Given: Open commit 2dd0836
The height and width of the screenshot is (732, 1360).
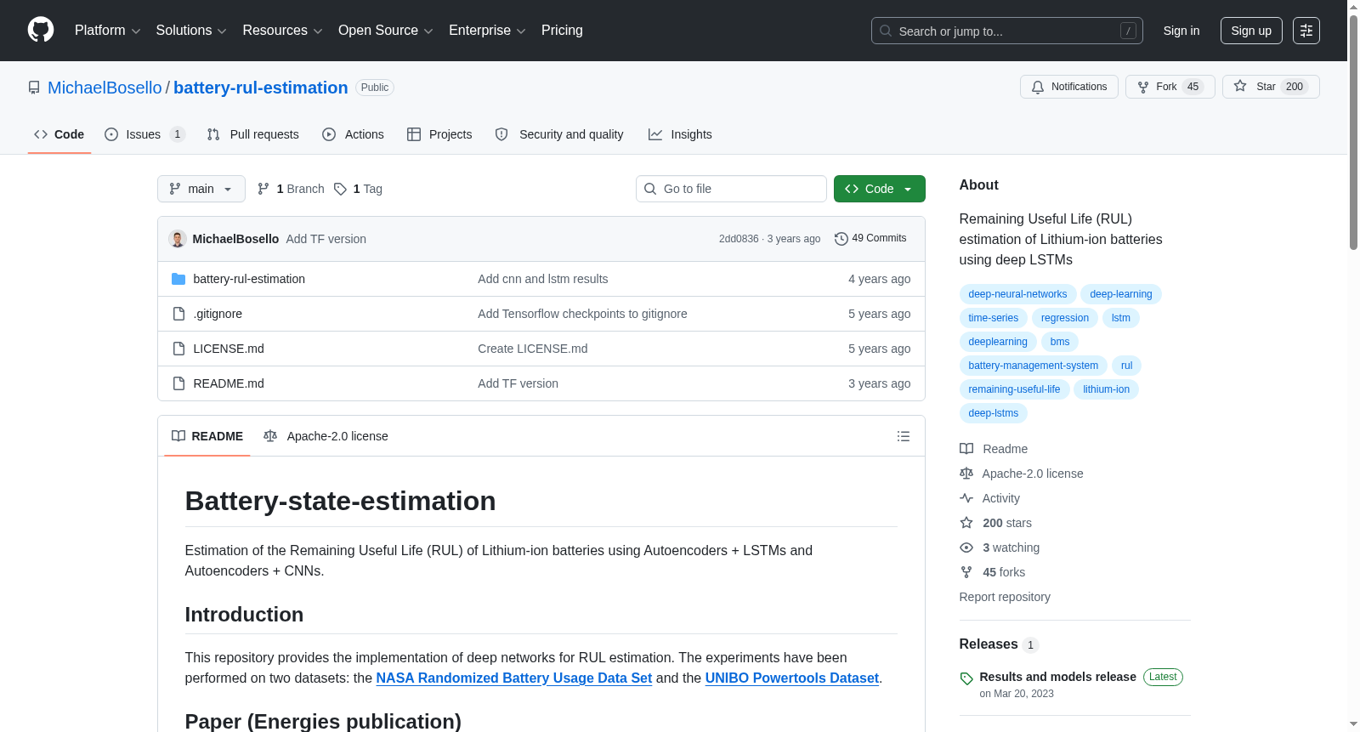Looking at the screenshot, I should coord(739,239).
